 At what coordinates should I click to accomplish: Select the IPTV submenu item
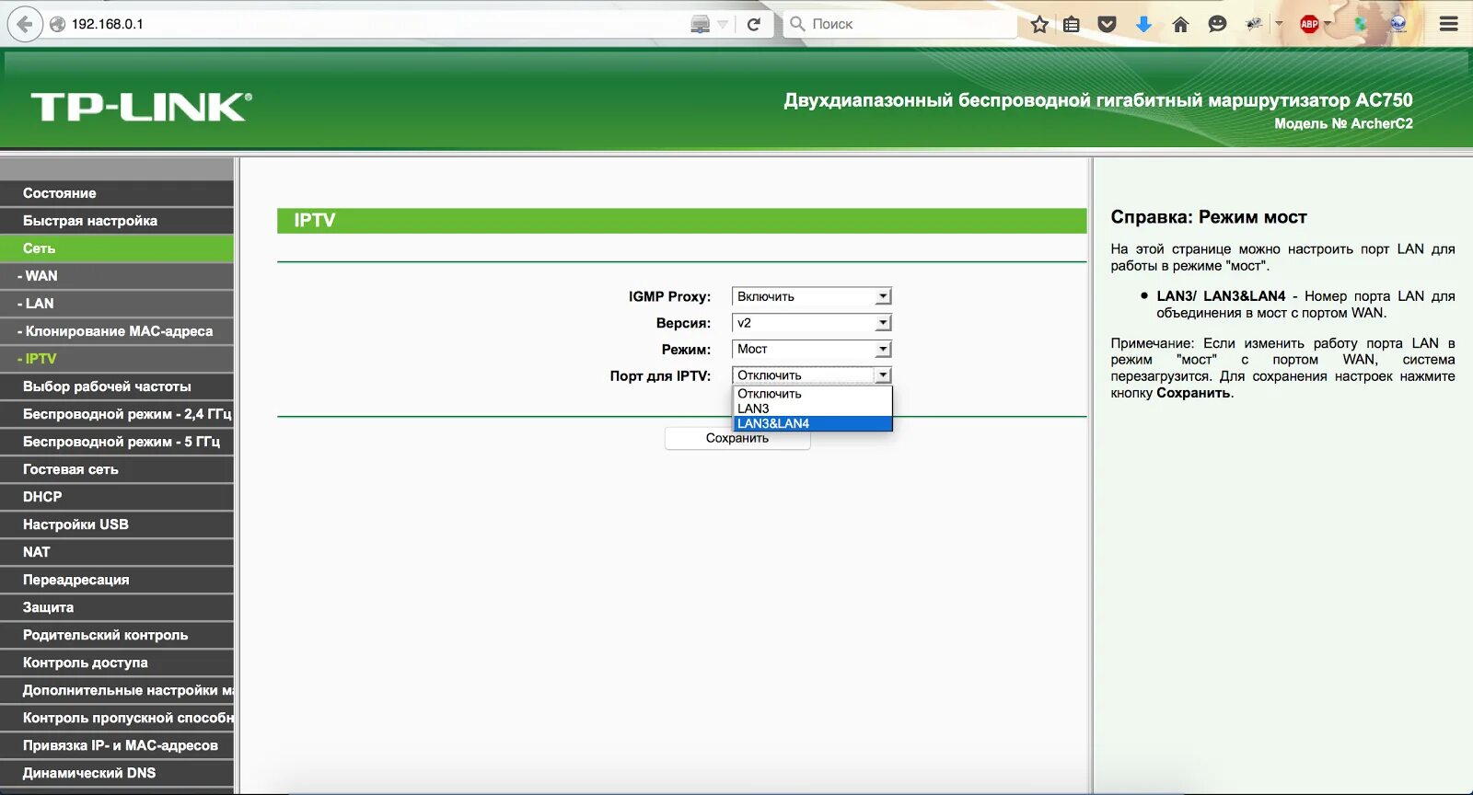(x=117, y=359)
